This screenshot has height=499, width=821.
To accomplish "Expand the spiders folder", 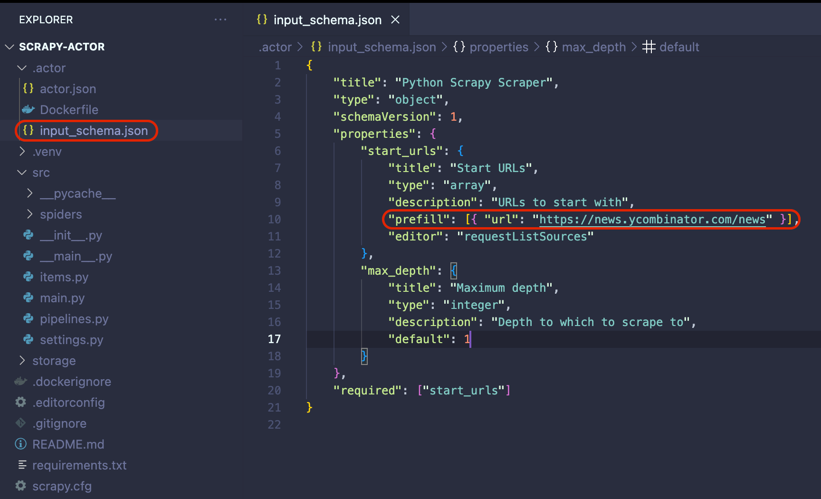I will pyautogui.click(x=29, y=214).
